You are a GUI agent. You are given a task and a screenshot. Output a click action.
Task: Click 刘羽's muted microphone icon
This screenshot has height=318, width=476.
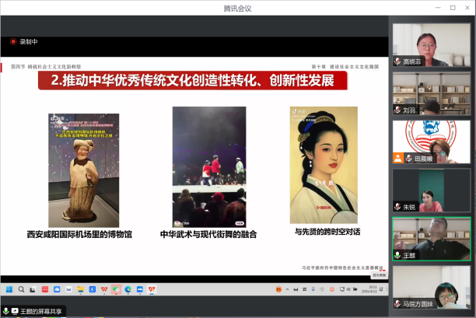tap(397, 110)
